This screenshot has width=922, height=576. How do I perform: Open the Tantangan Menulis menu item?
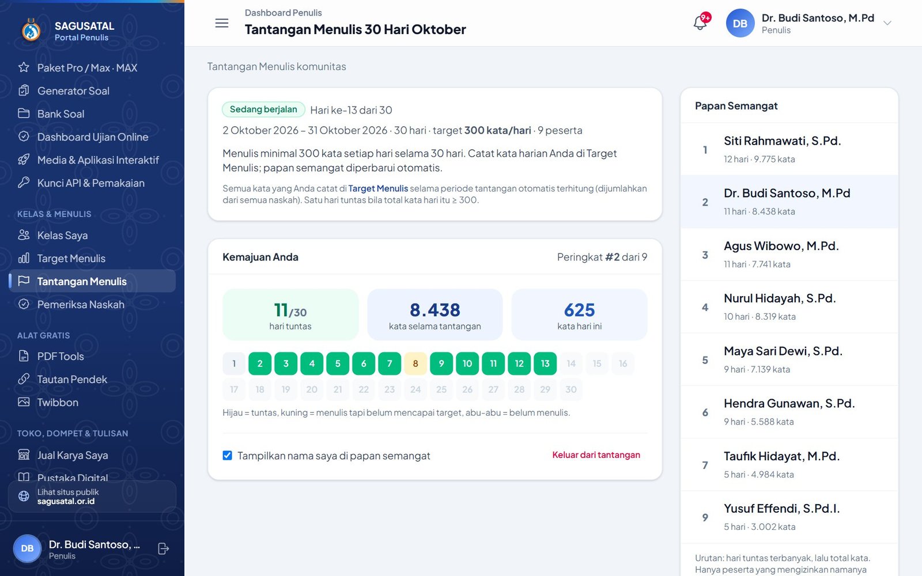pos(92,281)
